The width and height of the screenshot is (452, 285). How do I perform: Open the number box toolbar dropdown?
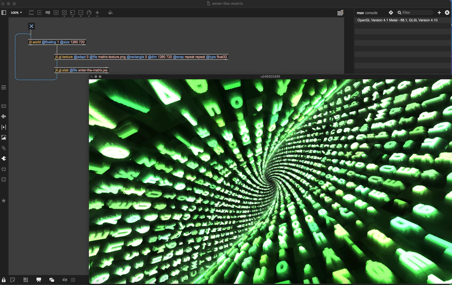tap(73, 13)
